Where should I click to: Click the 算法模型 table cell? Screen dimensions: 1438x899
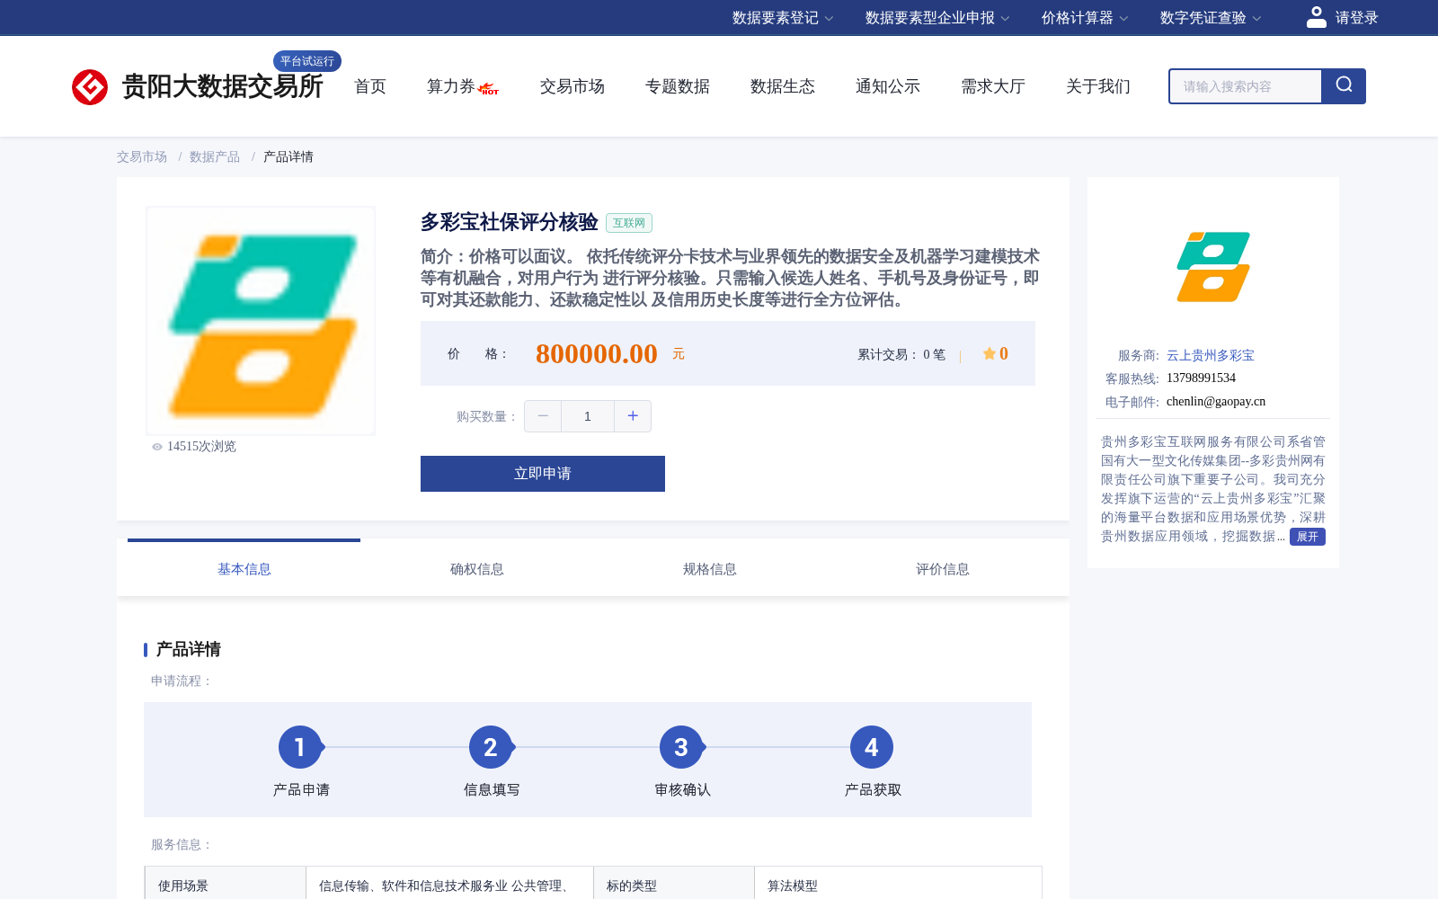(899, 883)
